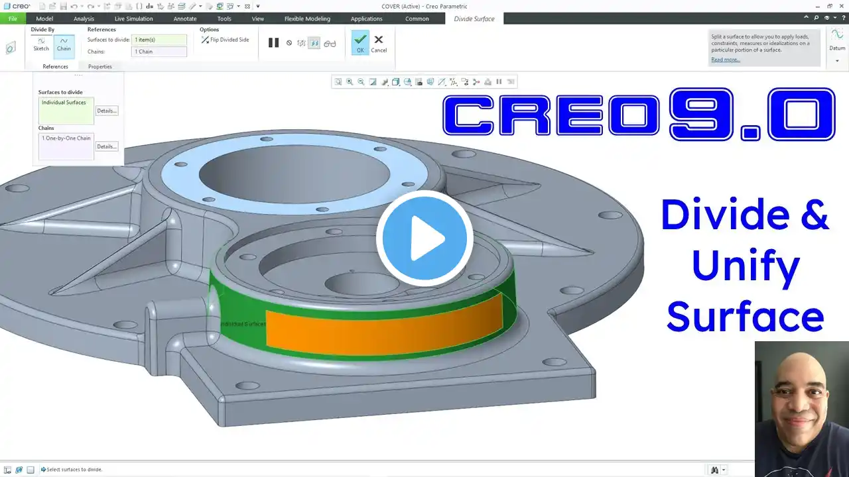Switch to the Model ribbon tab
The width and height of the screenshot is (849, 477).
[44, 19]
